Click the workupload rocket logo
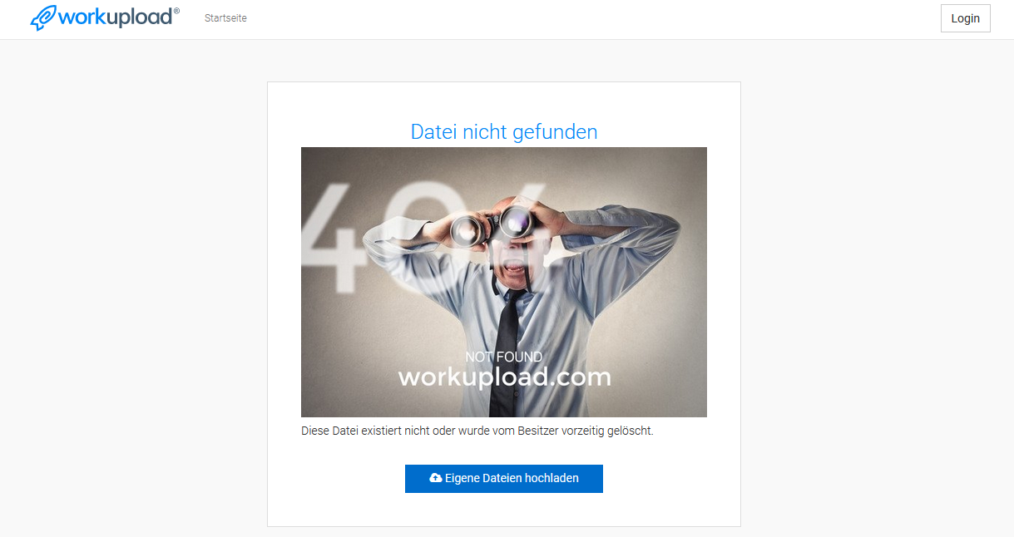Image resolution: width=1014 pixels, height=537 pixels. (105, 17)
